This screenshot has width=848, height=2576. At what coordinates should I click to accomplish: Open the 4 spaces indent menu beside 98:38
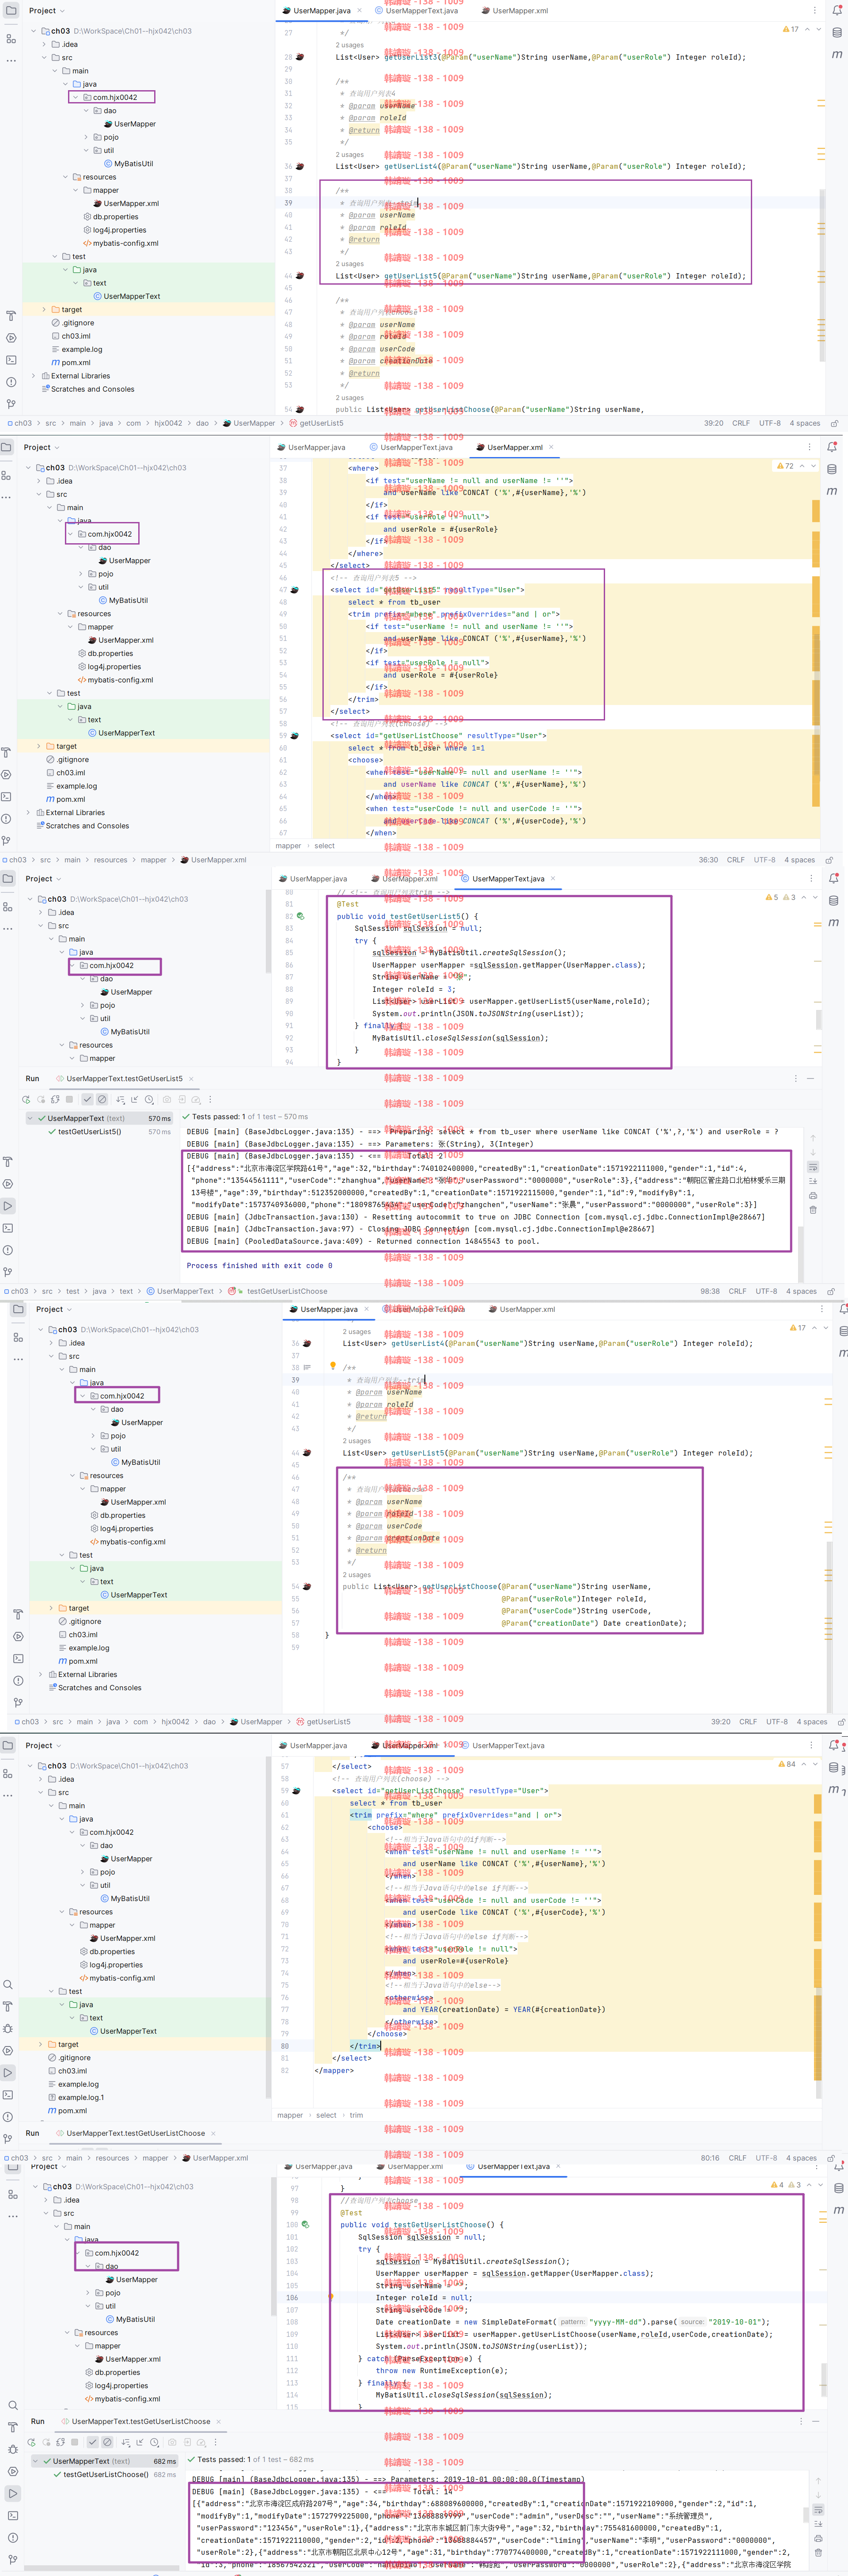click(x=803, y=1291)
